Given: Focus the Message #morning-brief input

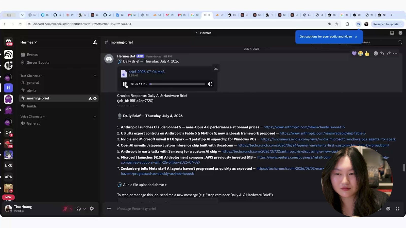Looking at the screenshot, I should coord(218,208).
